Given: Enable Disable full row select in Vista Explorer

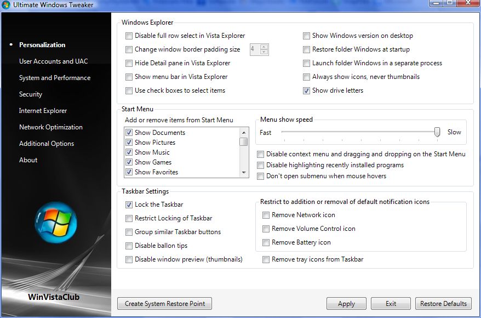Looking at the screenshot, I should click(x=129, y=36).
